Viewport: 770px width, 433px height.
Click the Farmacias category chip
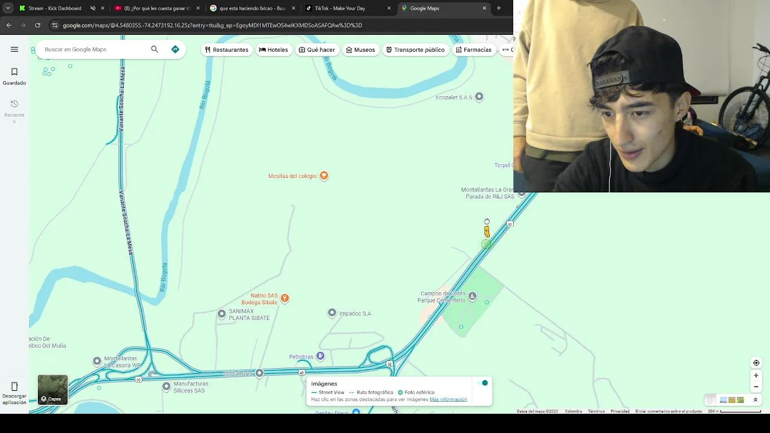click(473, 49)
